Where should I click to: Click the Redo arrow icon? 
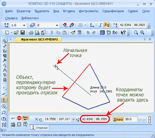(x=94, y=33)
